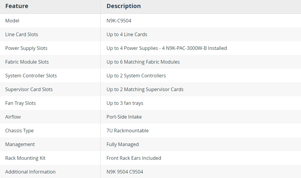The height and width of the screenshot is (178, 301).
Task: Click the '7U Rackmountable' value
Action: click(x=127, y=131)
